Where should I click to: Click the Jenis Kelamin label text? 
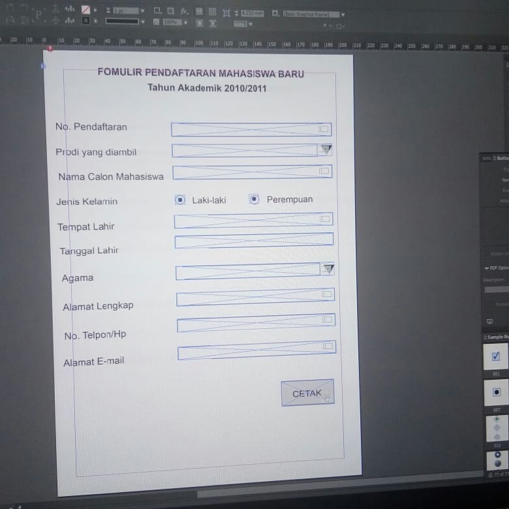coord(87,201)
